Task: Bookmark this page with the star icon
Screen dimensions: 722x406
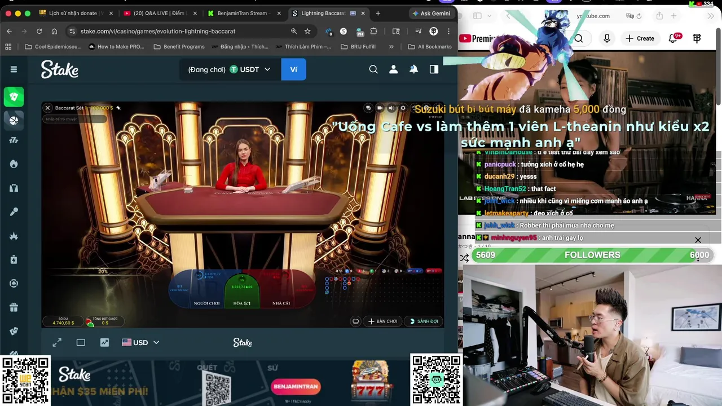Action: pyautogui.click(x=307, y=31)
